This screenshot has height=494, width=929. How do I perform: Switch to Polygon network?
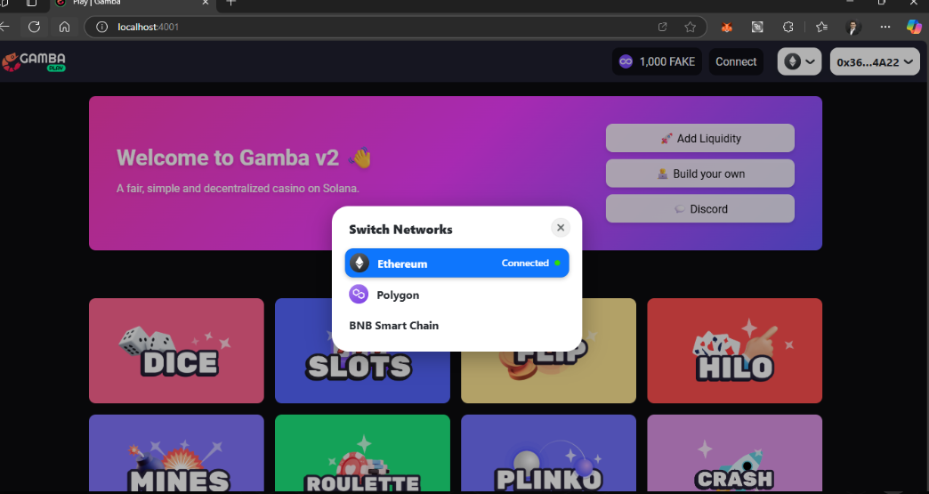click(456, 295)
